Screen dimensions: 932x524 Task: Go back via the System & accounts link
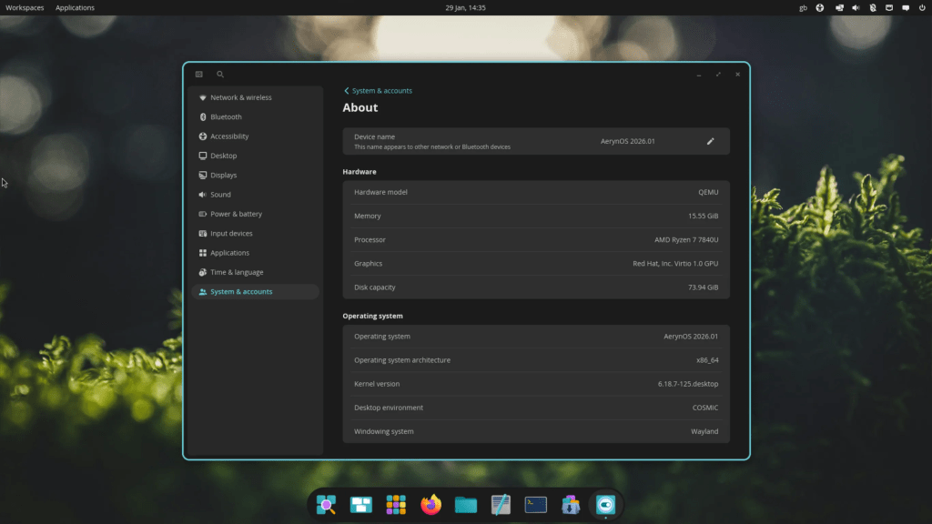coord(378,90)
